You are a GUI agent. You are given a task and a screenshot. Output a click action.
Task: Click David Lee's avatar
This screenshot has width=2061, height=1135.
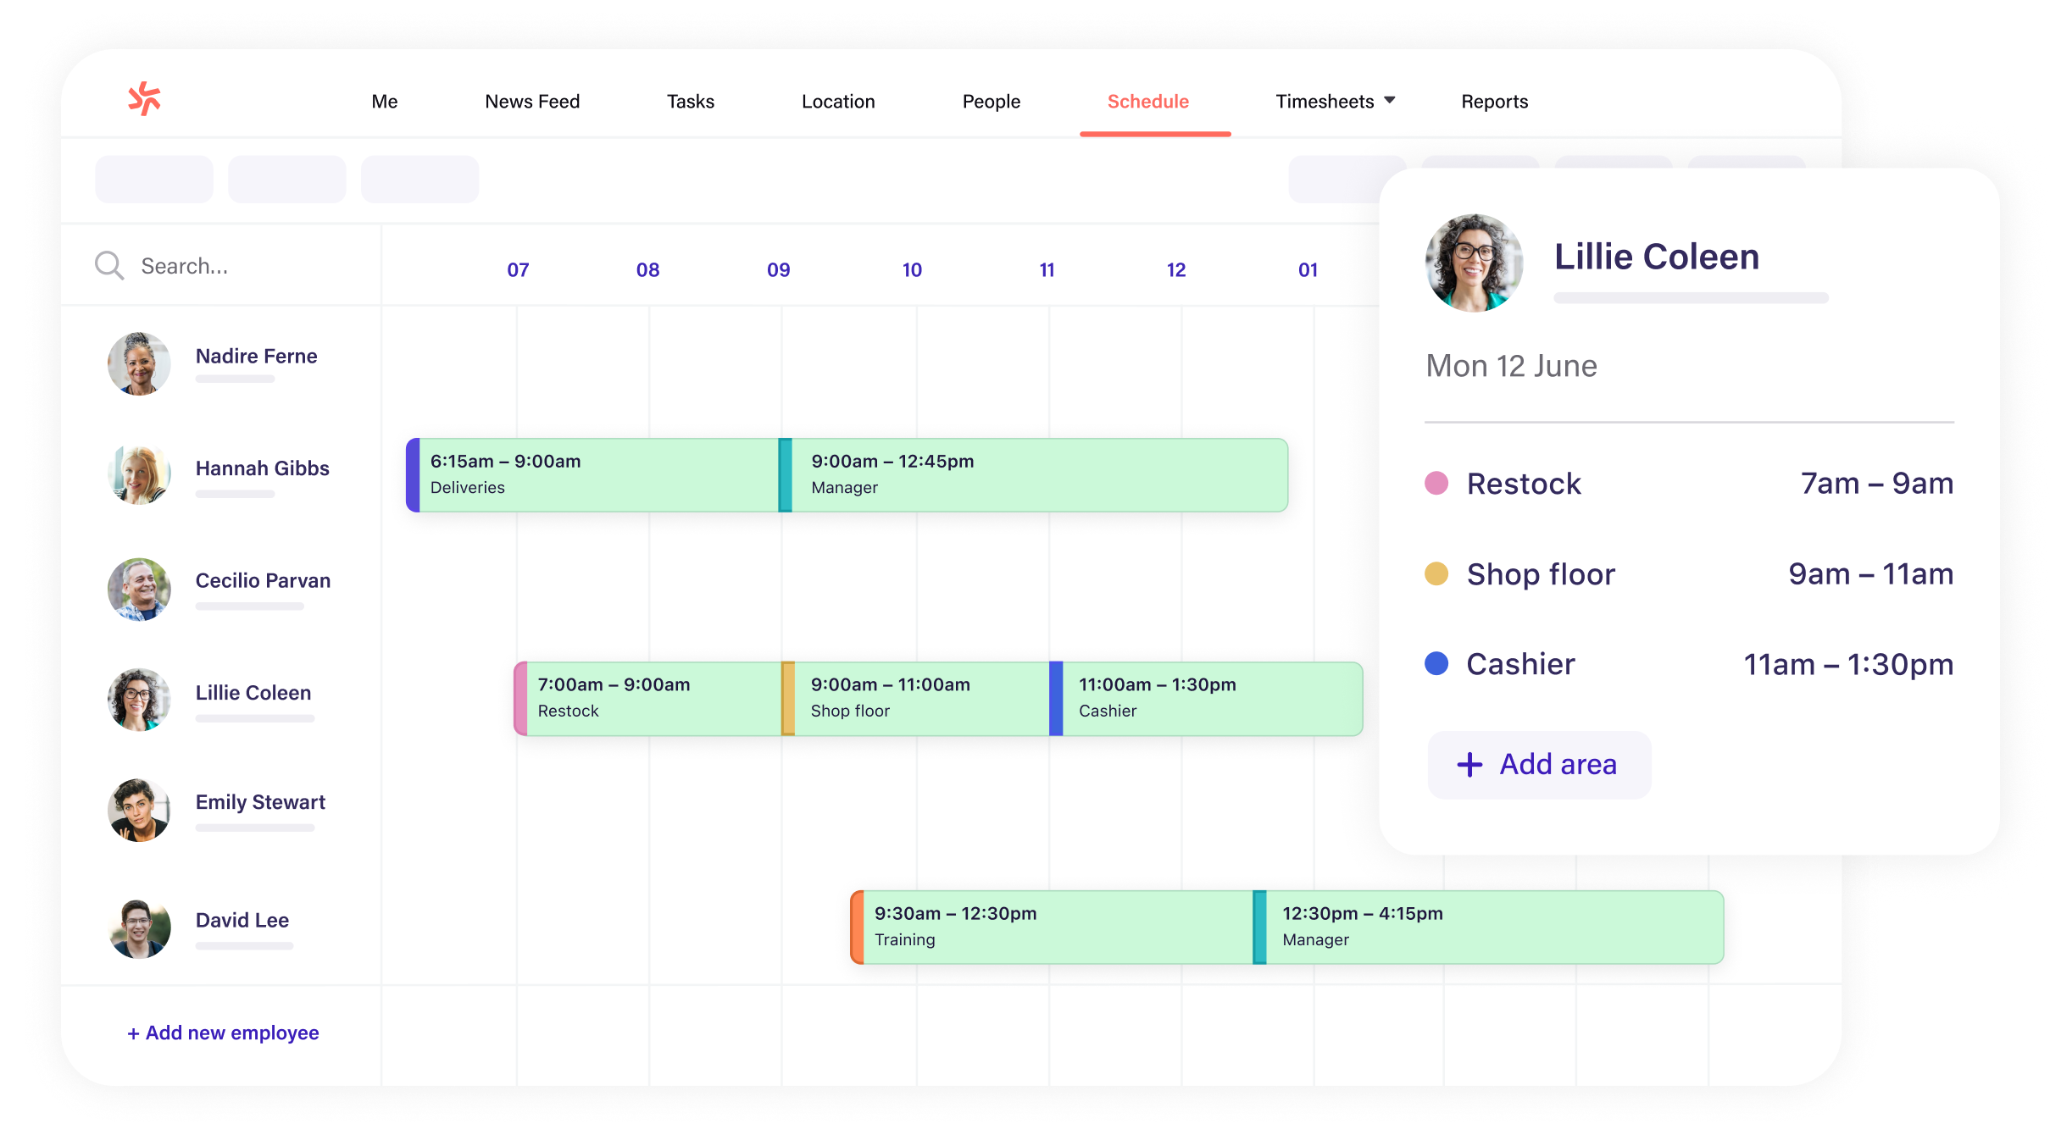click(139, 928)
